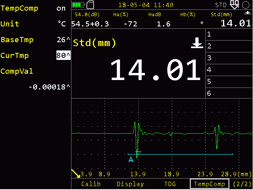Click the Hb(%) header label

click(188, 15)
